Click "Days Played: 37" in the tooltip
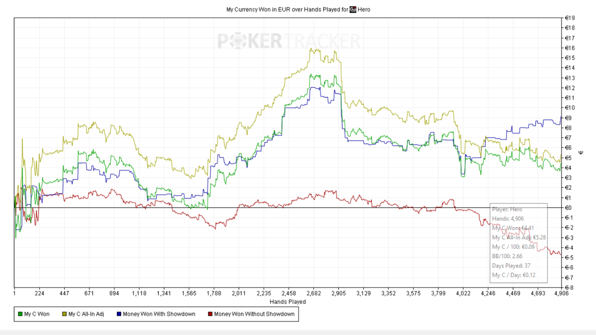Screen dimensions: 596x335 [x=511, y=266]
